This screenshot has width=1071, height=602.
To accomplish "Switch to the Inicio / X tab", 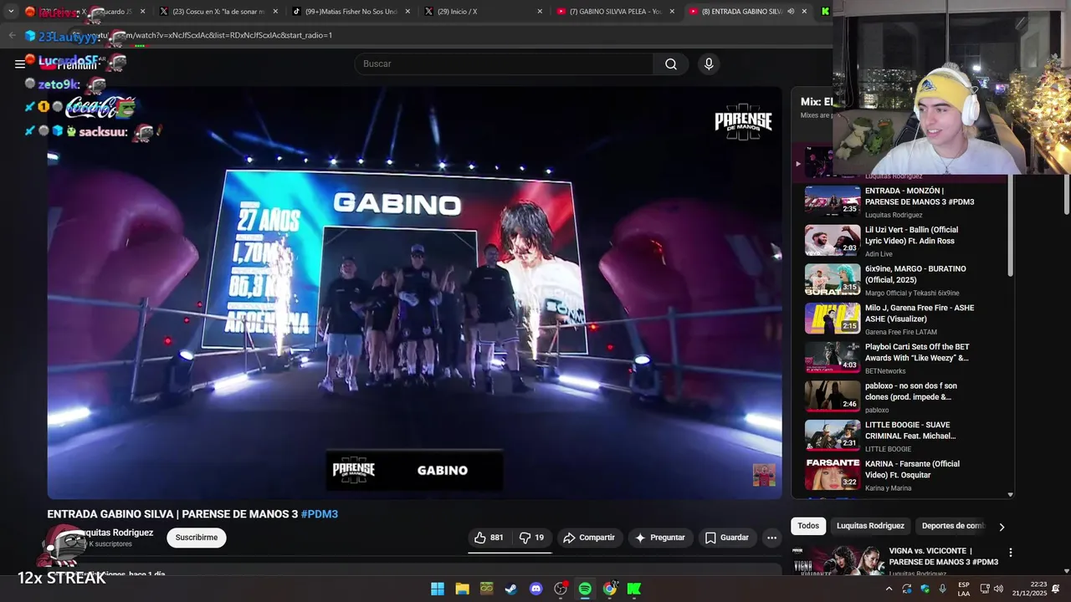I will click(483, 12).
